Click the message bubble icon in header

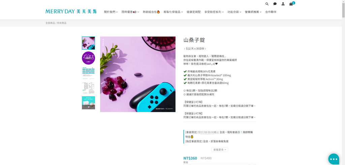[x=275, y=4]
